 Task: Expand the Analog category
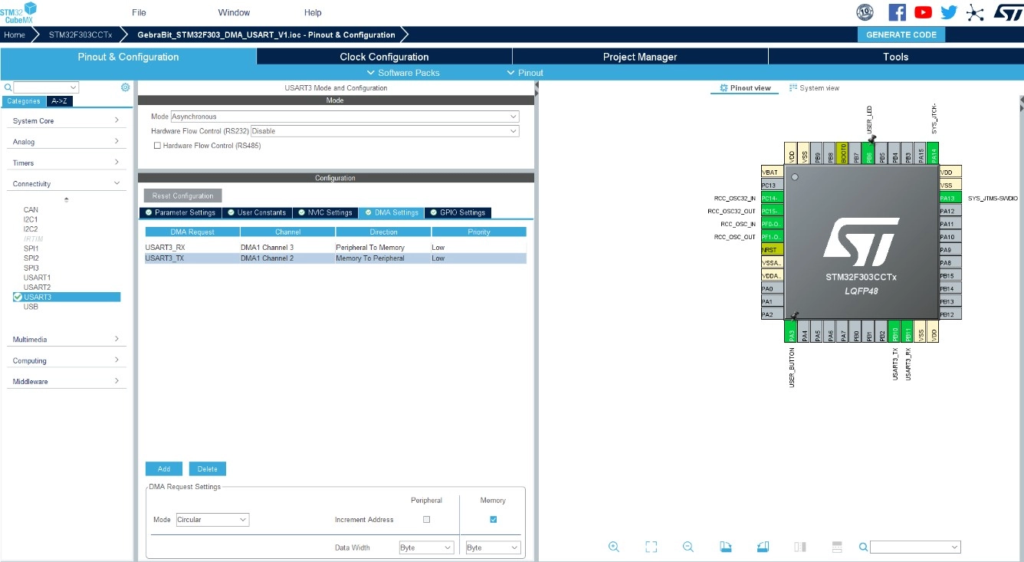point(65,142)
